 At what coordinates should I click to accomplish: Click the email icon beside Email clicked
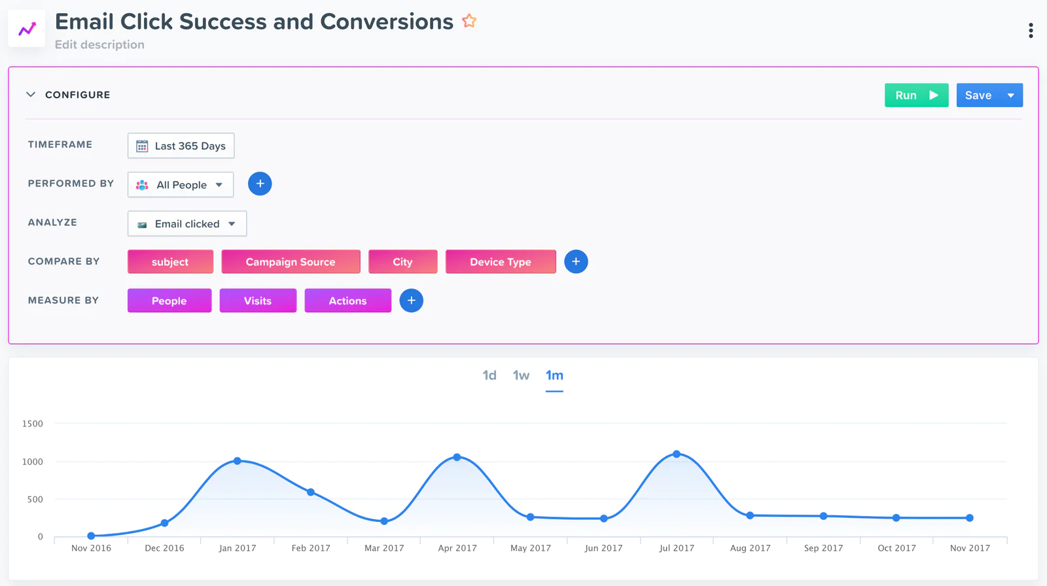[x=142, y=224]
